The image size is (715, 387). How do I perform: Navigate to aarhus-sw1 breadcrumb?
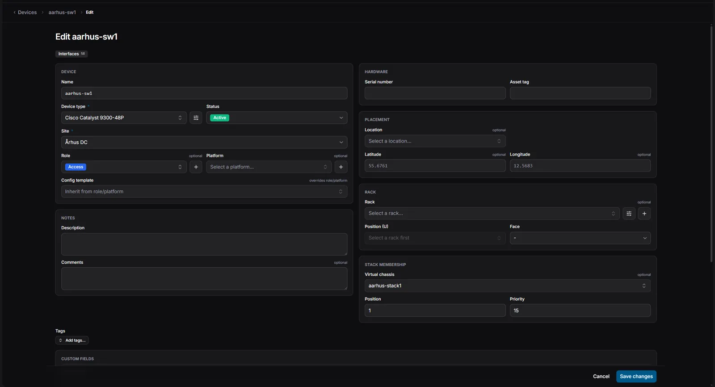click(62, 13)
